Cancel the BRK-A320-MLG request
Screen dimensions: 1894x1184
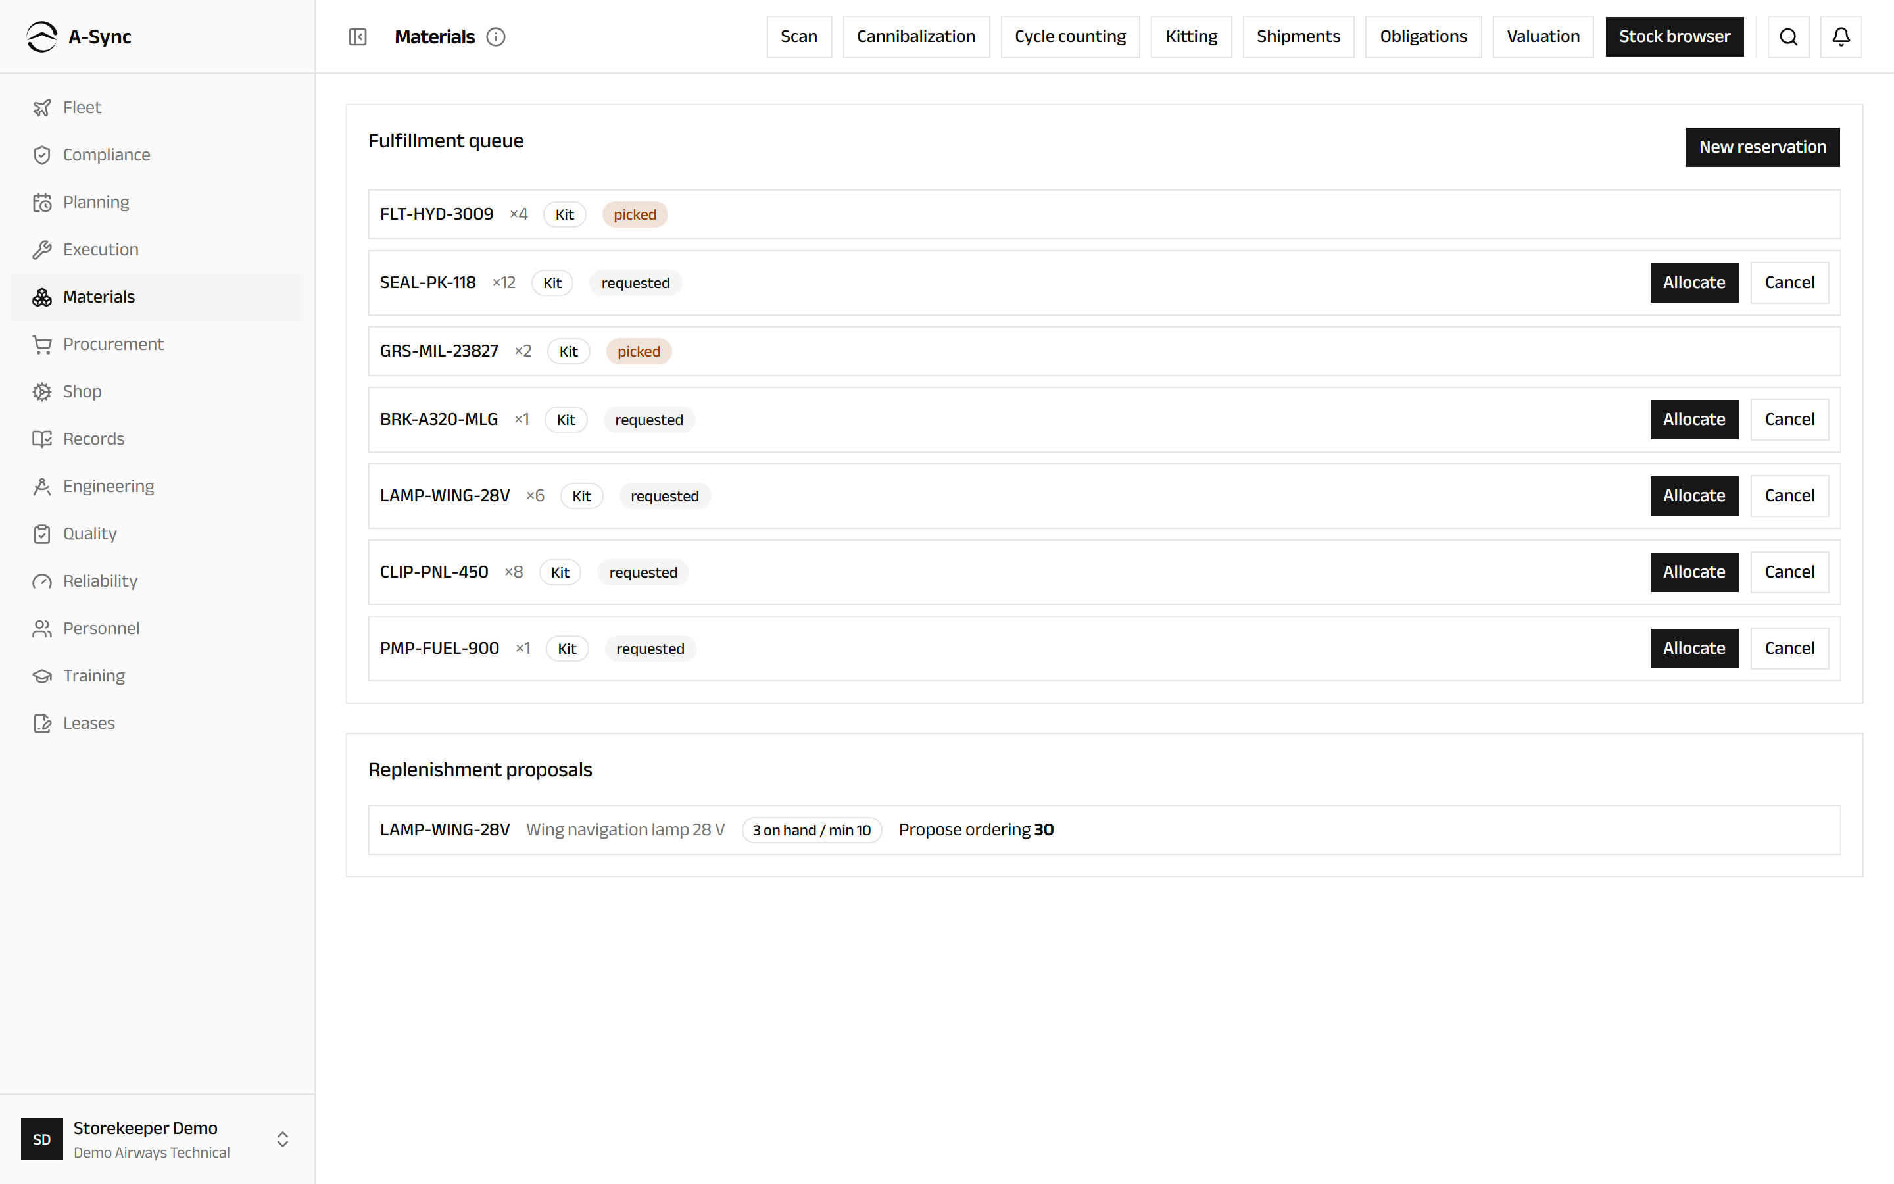(x=1789, y=420)
